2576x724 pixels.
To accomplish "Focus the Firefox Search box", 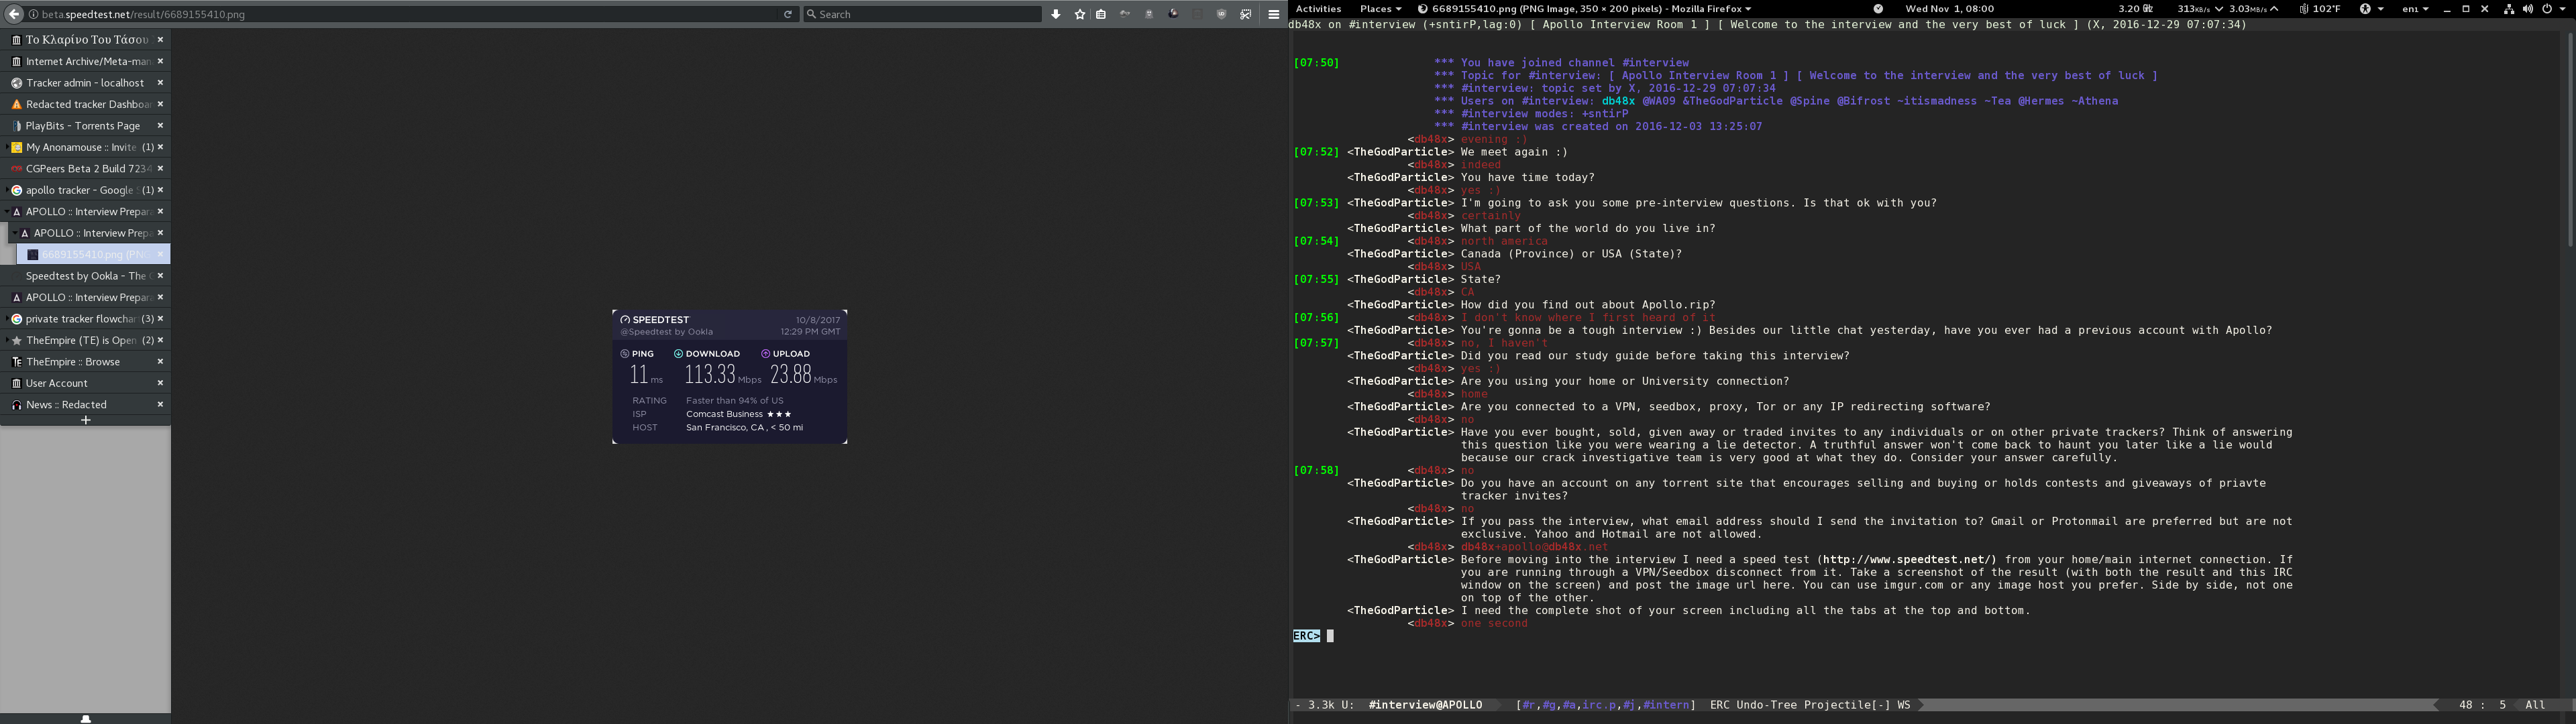I will click(x=922, y=14).
